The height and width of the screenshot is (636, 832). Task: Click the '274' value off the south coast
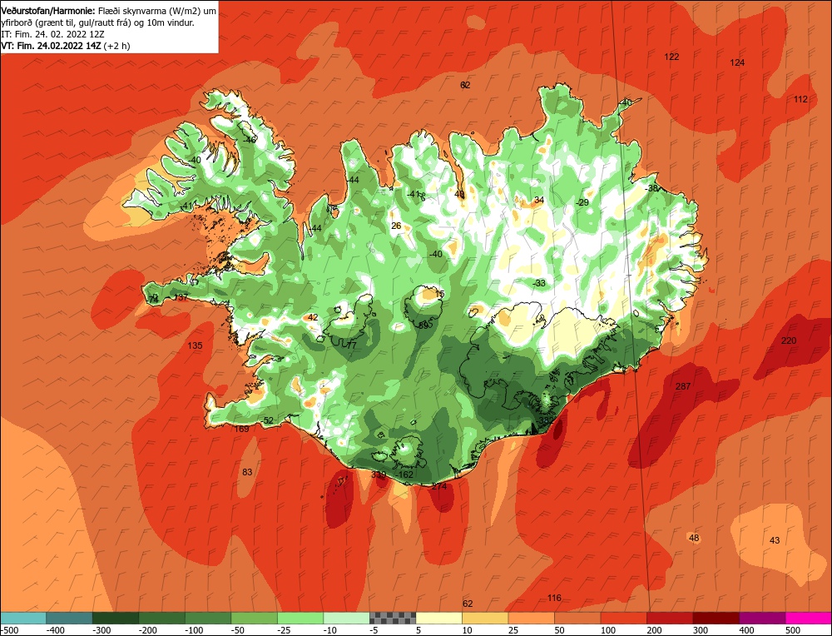point(438,486)
